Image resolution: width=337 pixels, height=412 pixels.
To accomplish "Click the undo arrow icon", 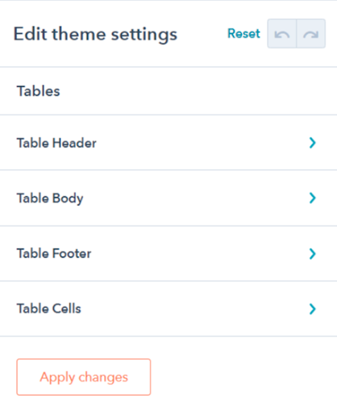I will point(281,35).
